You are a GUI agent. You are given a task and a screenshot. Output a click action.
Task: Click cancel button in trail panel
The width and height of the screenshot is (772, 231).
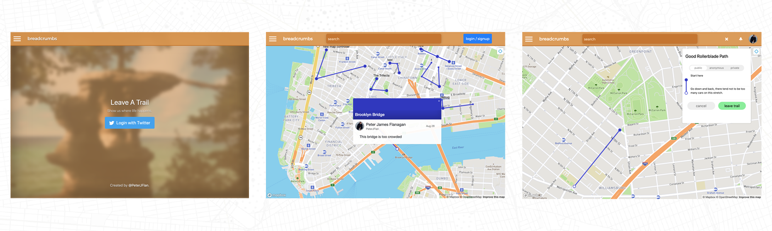[x=701, y=106]
